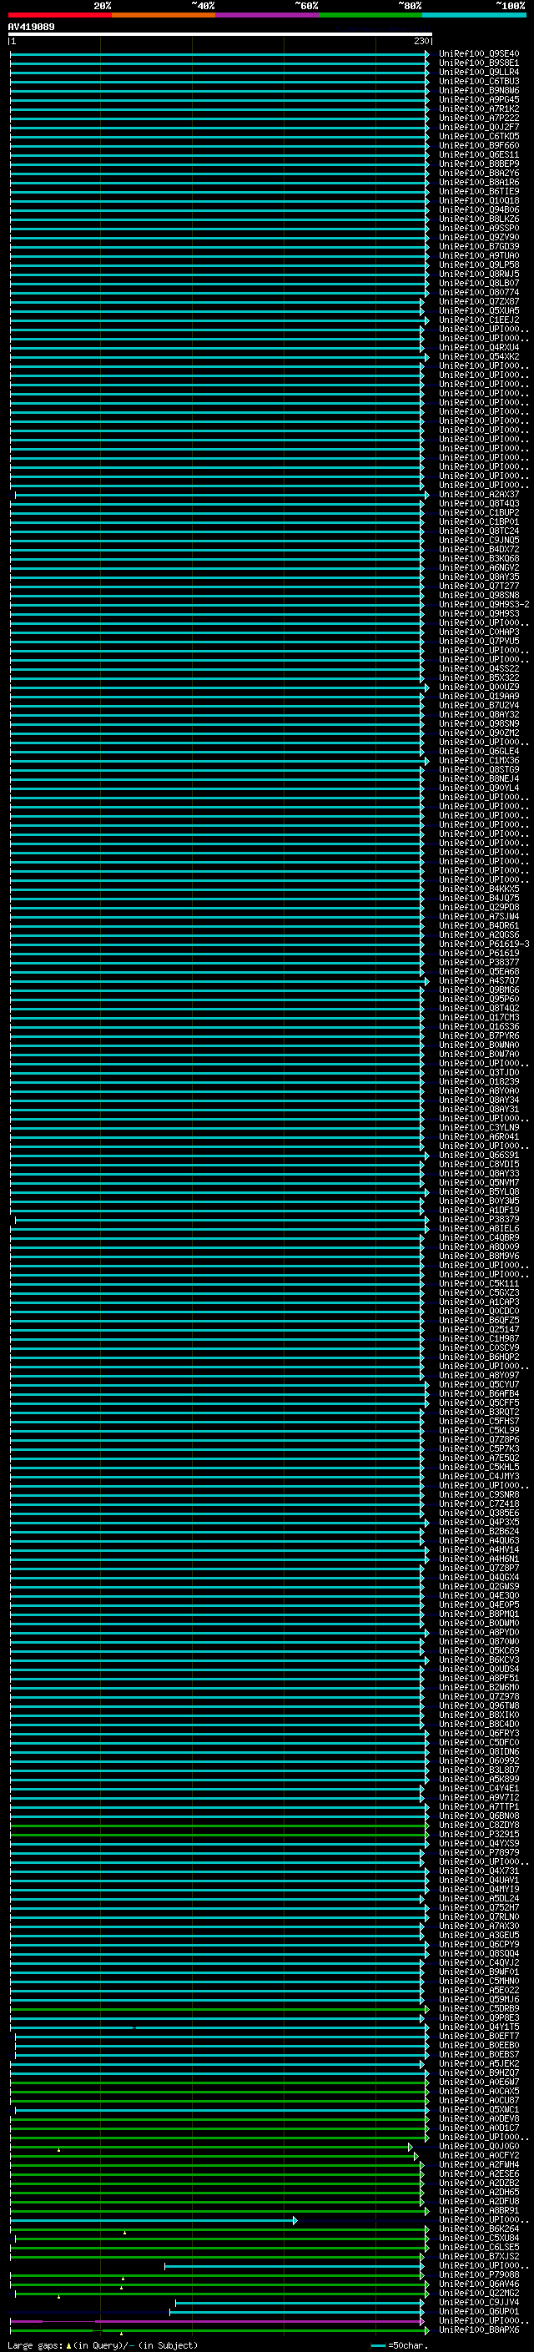Select hit UniRef100_Q9LLR4

point(478,72)
